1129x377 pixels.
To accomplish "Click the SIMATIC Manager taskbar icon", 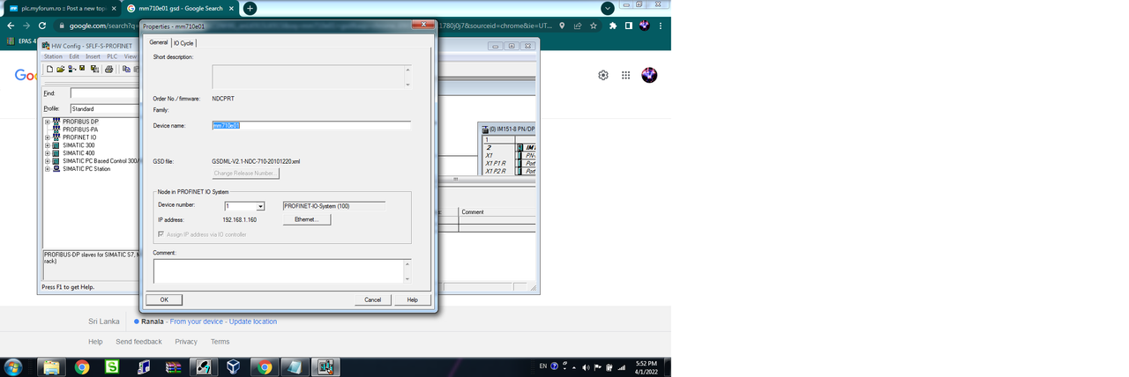I will (204, 366).
